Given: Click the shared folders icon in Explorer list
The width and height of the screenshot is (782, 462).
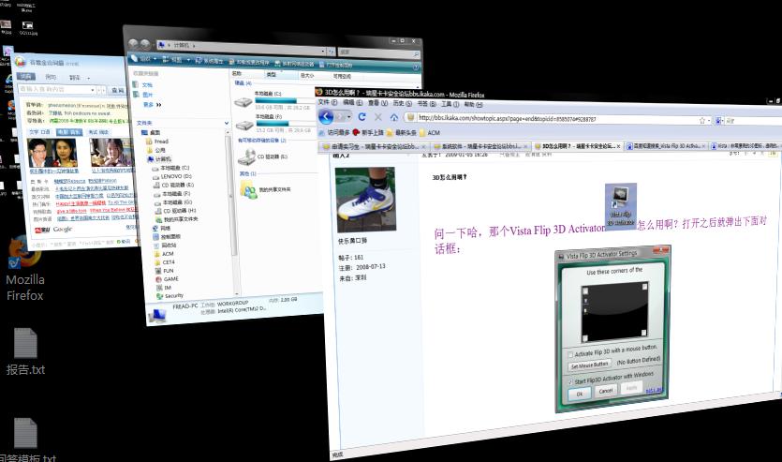Looking at the screenshot, I should coord(249,190).
